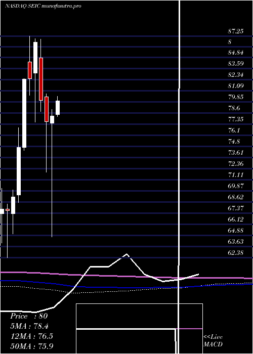Select the 82.34 price level label
This screenshot has height=354, width=253.
(x=236, y=75)
